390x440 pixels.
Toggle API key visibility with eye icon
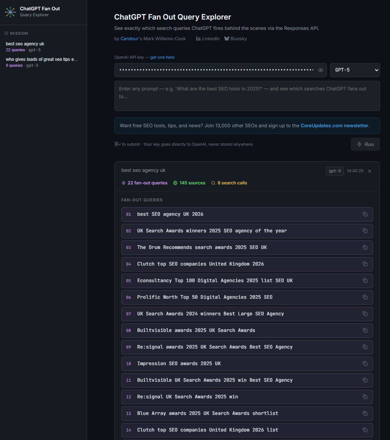pos(321,70)
